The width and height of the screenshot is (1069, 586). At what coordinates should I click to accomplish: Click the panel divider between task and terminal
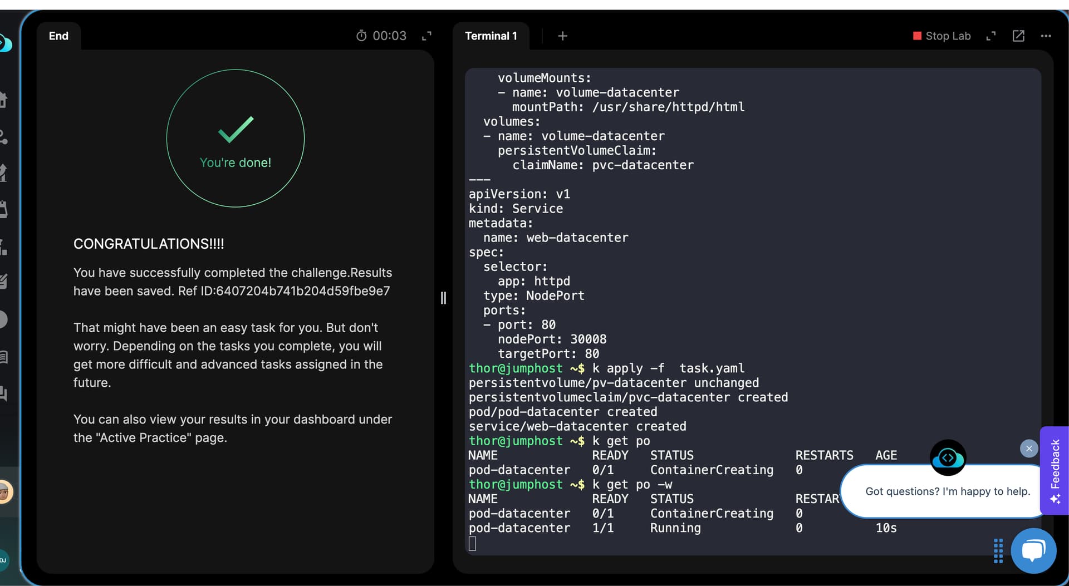[443, 298]
